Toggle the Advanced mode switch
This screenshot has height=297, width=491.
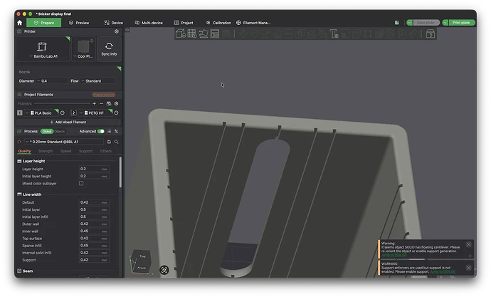coord(101,131)
